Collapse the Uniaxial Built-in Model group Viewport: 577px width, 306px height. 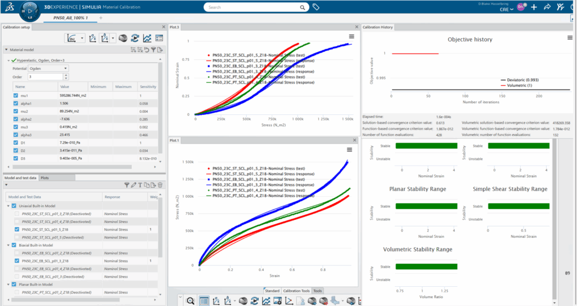tap(7, 206)
